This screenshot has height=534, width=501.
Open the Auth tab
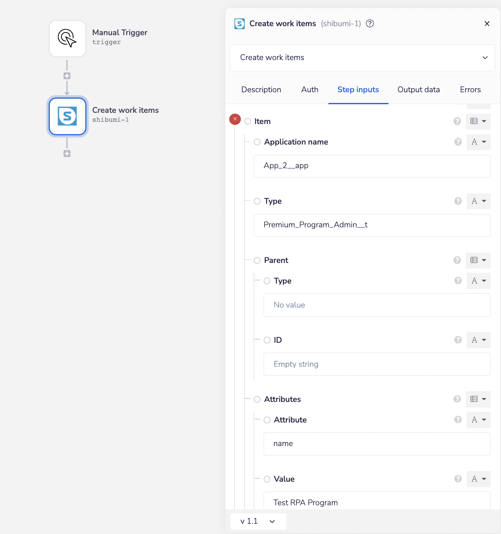click(310, 90)
